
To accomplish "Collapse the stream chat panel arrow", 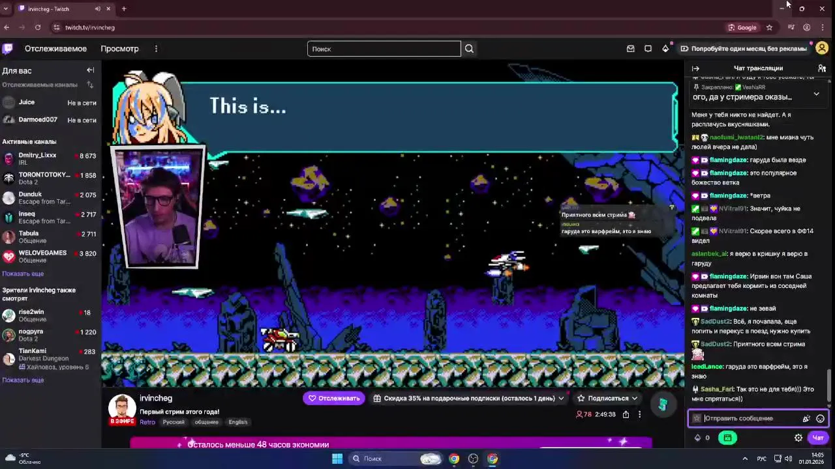I will [695, 68].
